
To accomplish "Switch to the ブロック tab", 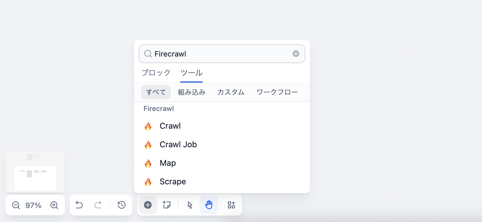I will [156, 73].
